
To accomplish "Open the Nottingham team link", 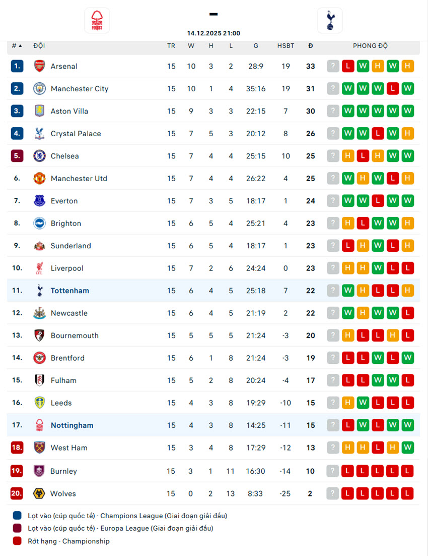I will (x=72, y=425).
